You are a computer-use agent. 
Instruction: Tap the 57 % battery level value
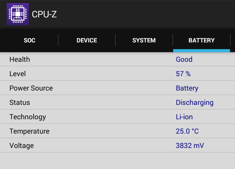pos(183,74)
